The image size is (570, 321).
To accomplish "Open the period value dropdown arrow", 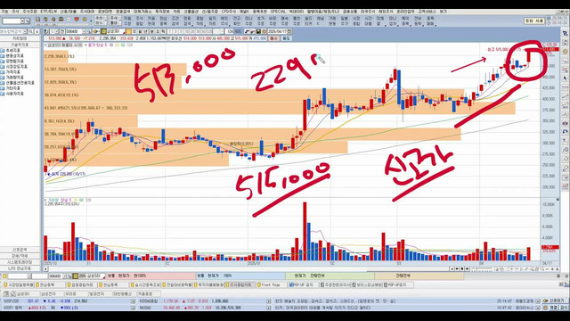I will click(x=221, y=31).
